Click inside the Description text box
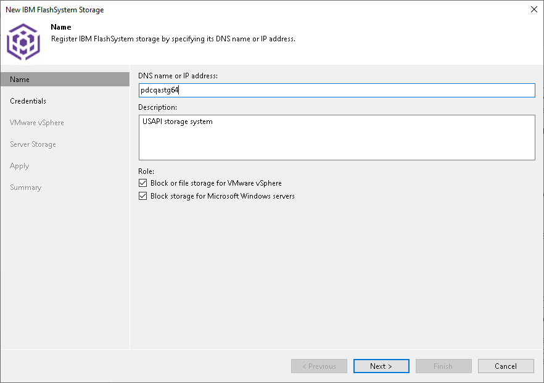Image resolution: width=544 pixels, height=383 pixels. point(337,138)
